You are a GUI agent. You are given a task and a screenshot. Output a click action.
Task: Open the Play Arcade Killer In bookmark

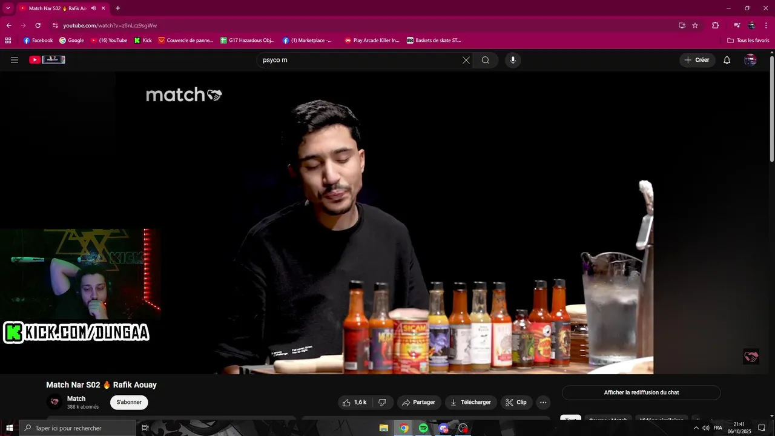tap(372, 41)
